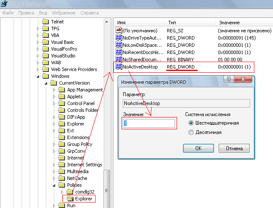Click the string icon of the default value

tap(119, 30)
